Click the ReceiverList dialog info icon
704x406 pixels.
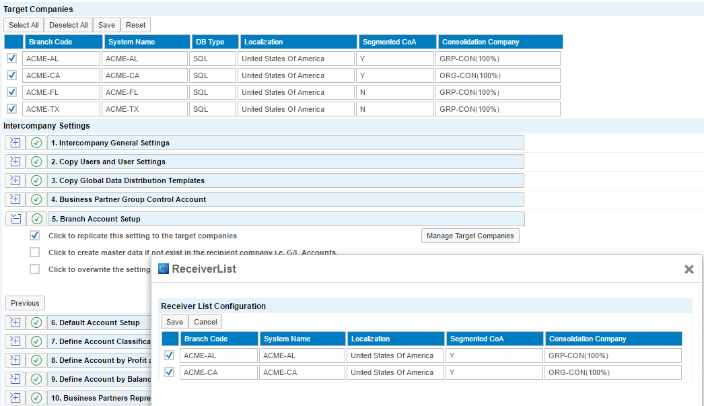point(163,269)
